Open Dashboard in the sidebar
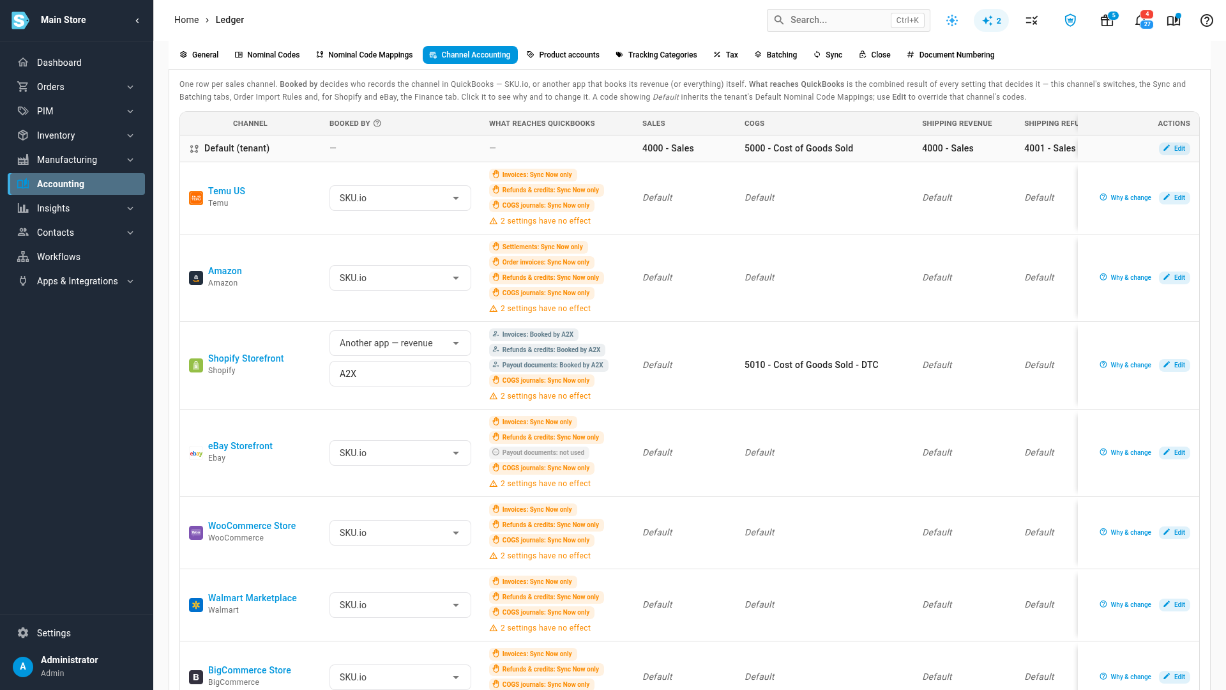This screenshot has height=690, width=1226. click(x=77, y=63)
